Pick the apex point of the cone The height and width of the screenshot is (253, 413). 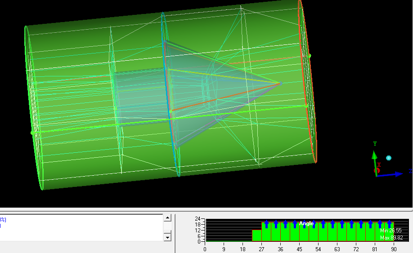pos(280,83)
